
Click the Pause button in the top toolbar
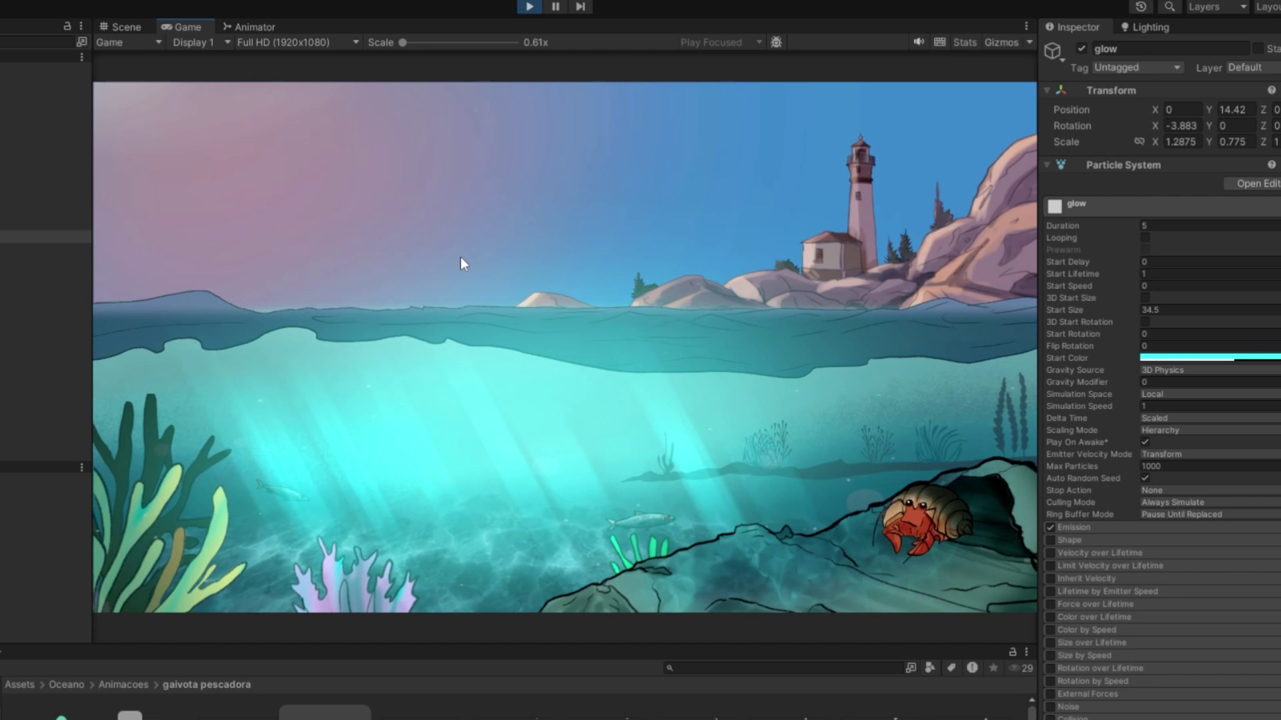pyautogui.click(x=555, y=7)
